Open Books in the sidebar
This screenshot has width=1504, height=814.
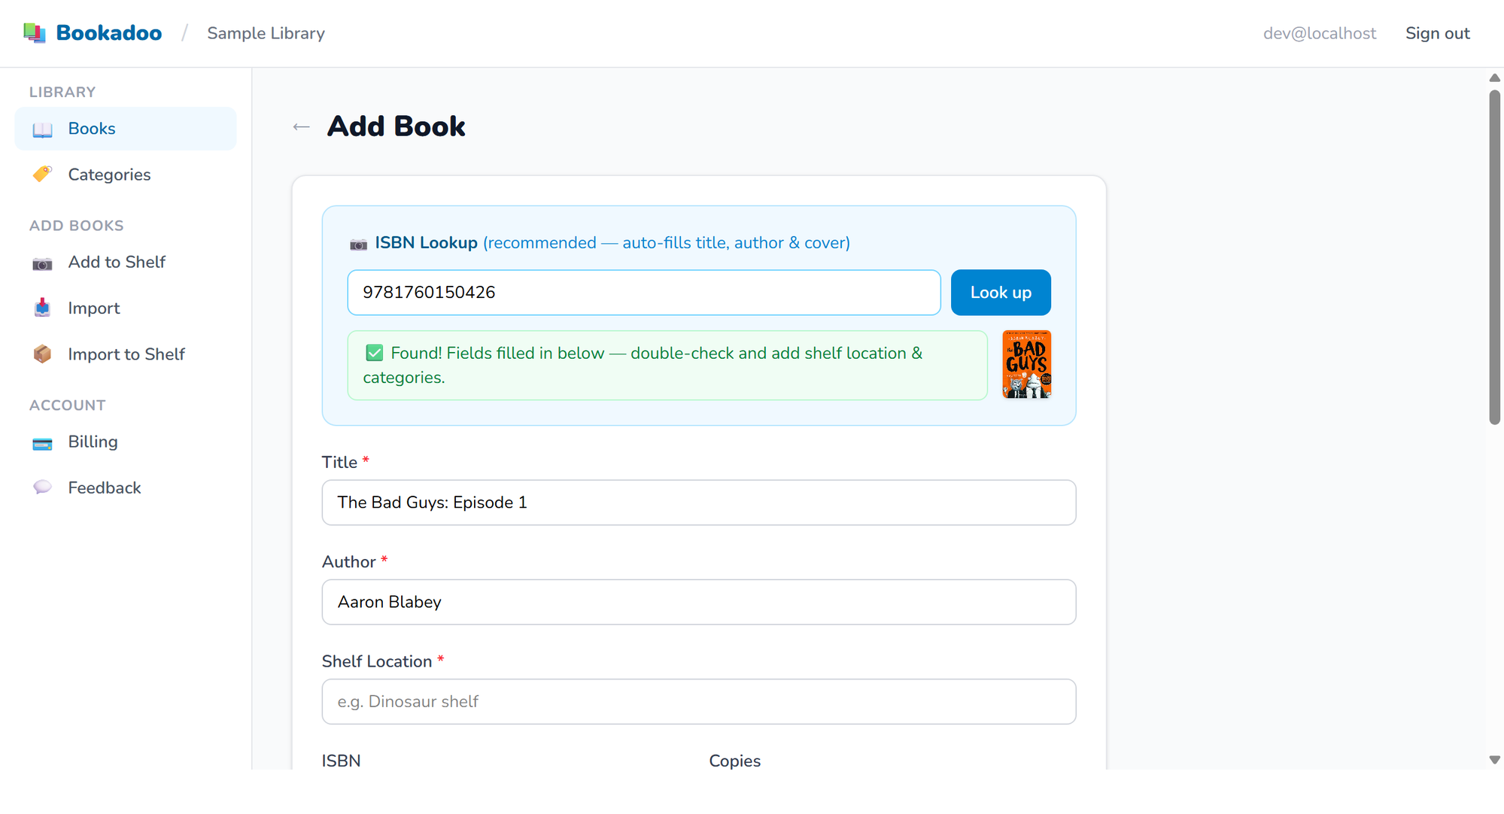pyautogui.click(x=126, y=129)
